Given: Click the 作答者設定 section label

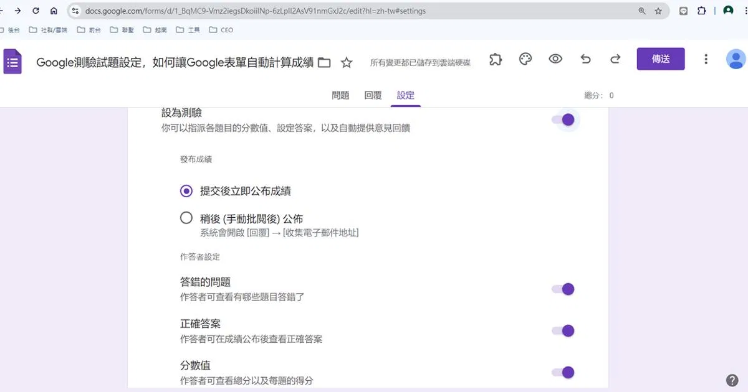Looking at the screenshot, I should (x=200, y=256).
